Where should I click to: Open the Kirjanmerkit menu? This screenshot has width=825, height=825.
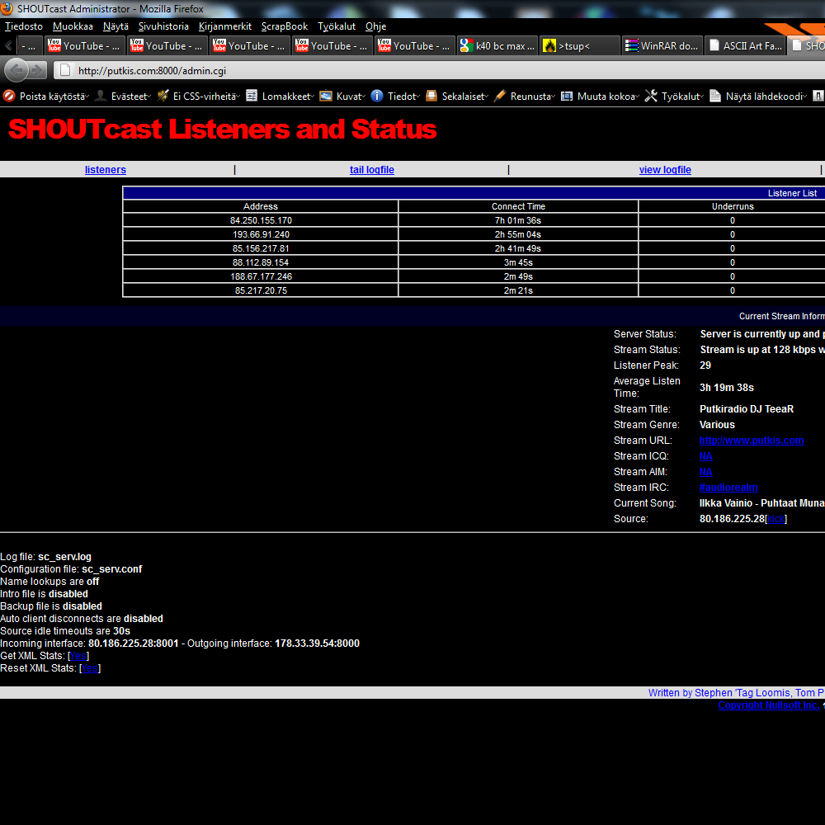point(224,26)
